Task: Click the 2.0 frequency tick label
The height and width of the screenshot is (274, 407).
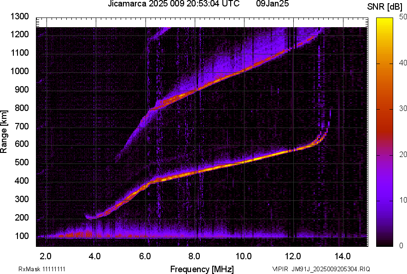Action: [x=46, y=257]
